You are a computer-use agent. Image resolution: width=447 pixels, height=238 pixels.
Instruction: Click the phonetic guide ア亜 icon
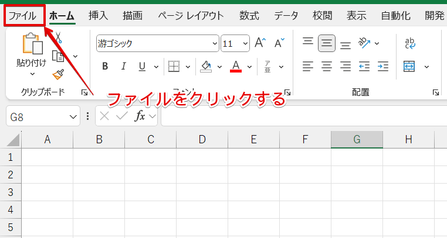(x=267, y=67)
